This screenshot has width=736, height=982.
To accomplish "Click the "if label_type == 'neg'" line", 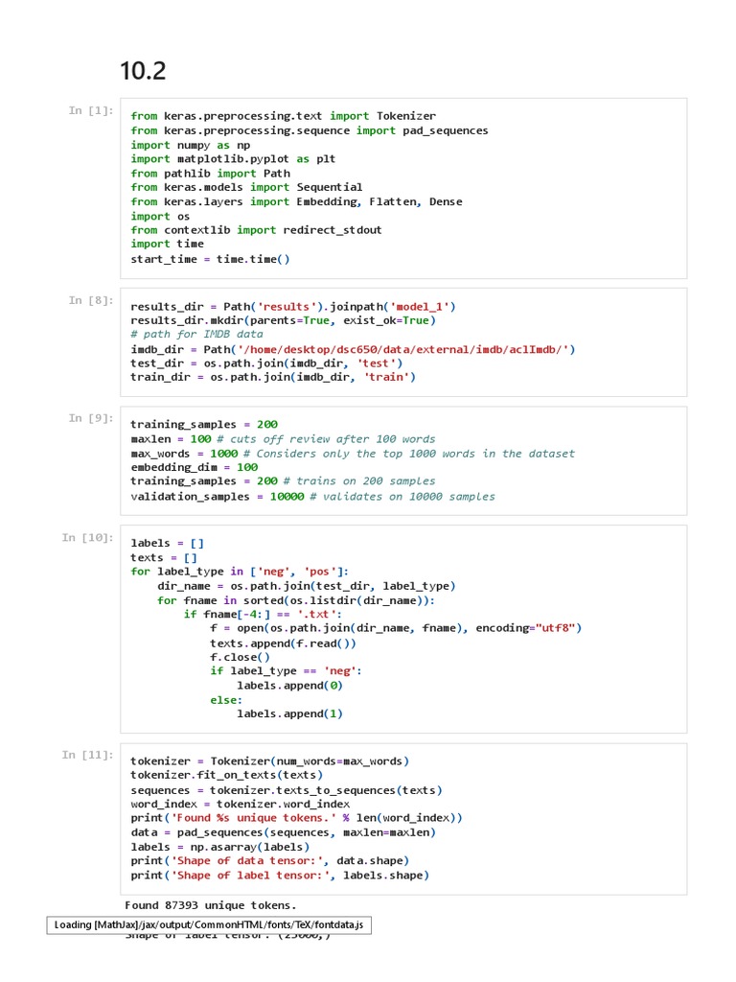I will tap(286, 670).
